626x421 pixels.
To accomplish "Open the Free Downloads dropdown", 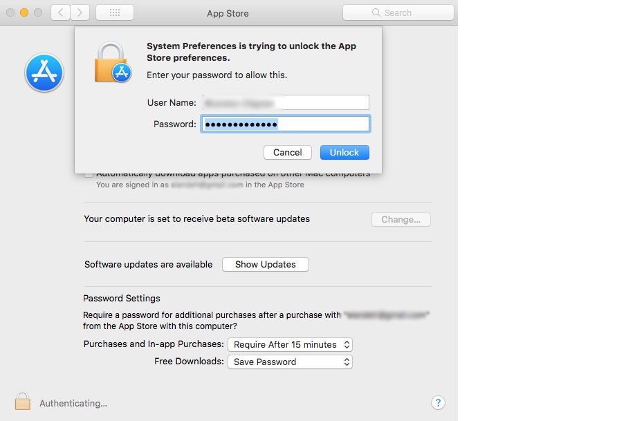I will 291,362.
